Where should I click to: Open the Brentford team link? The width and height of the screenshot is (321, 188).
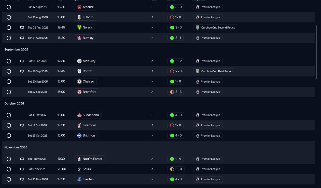point(87,92)
